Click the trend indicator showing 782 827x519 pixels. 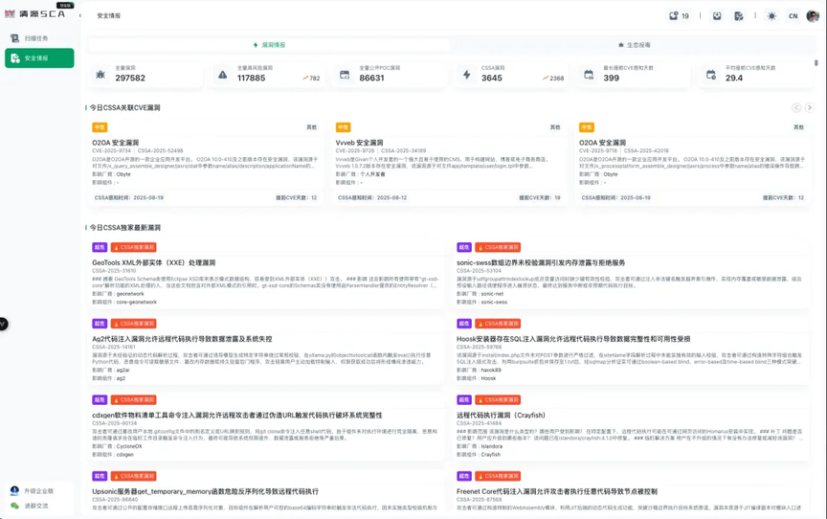point(311,79)
